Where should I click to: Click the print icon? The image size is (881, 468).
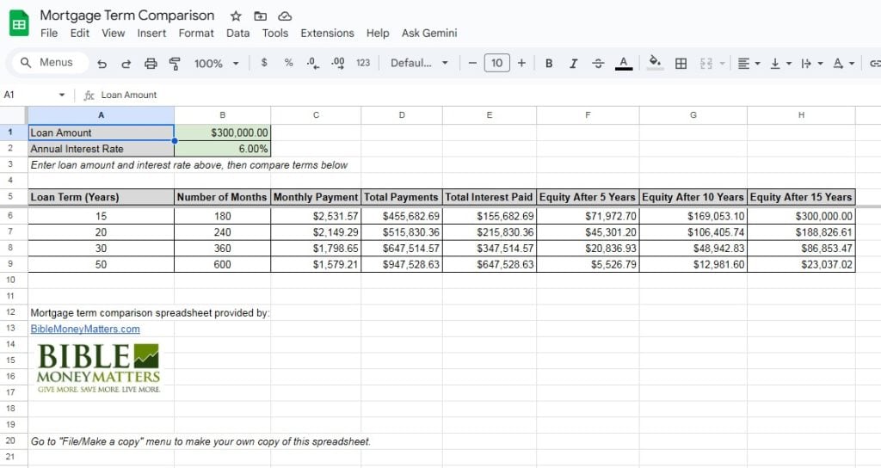click(x=151, y=64)
